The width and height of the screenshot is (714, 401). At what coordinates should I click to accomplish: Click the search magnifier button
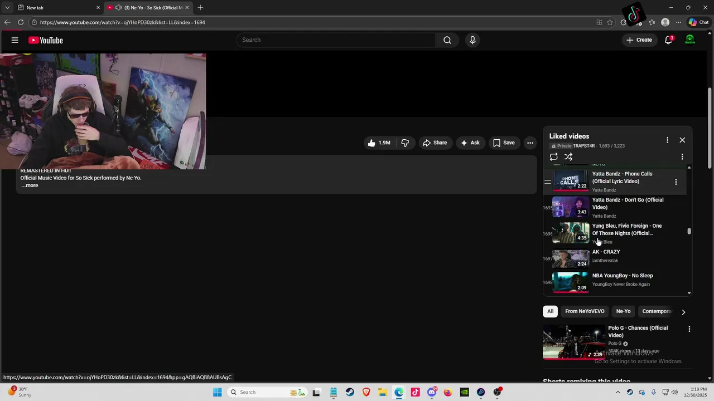pos(447,40)
